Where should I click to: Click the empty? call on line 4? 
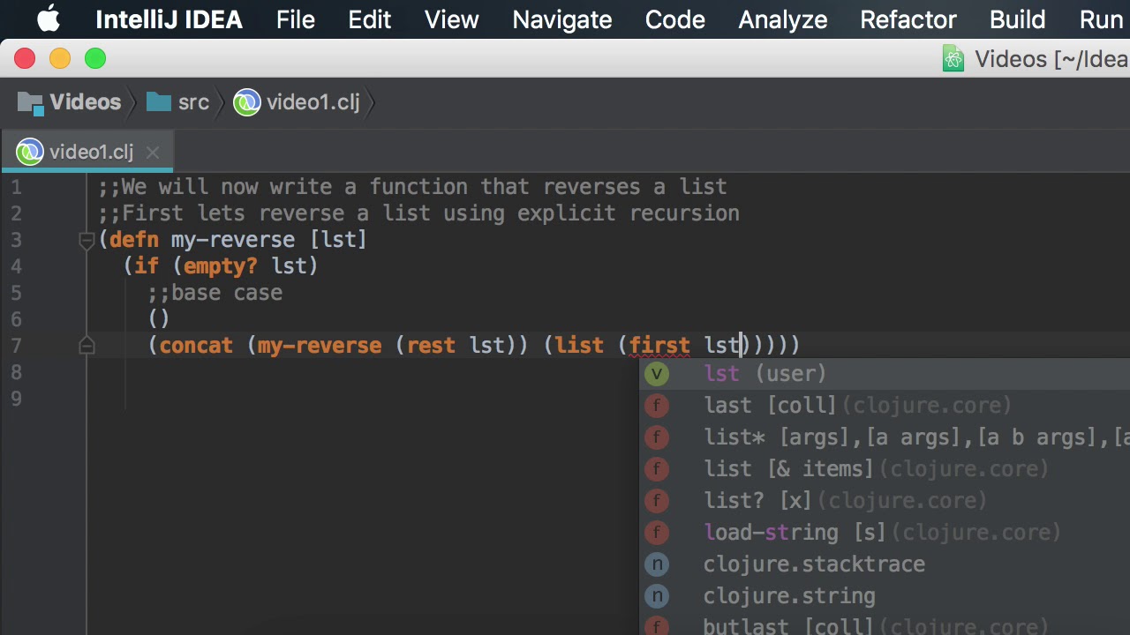(x=221, y=266)
